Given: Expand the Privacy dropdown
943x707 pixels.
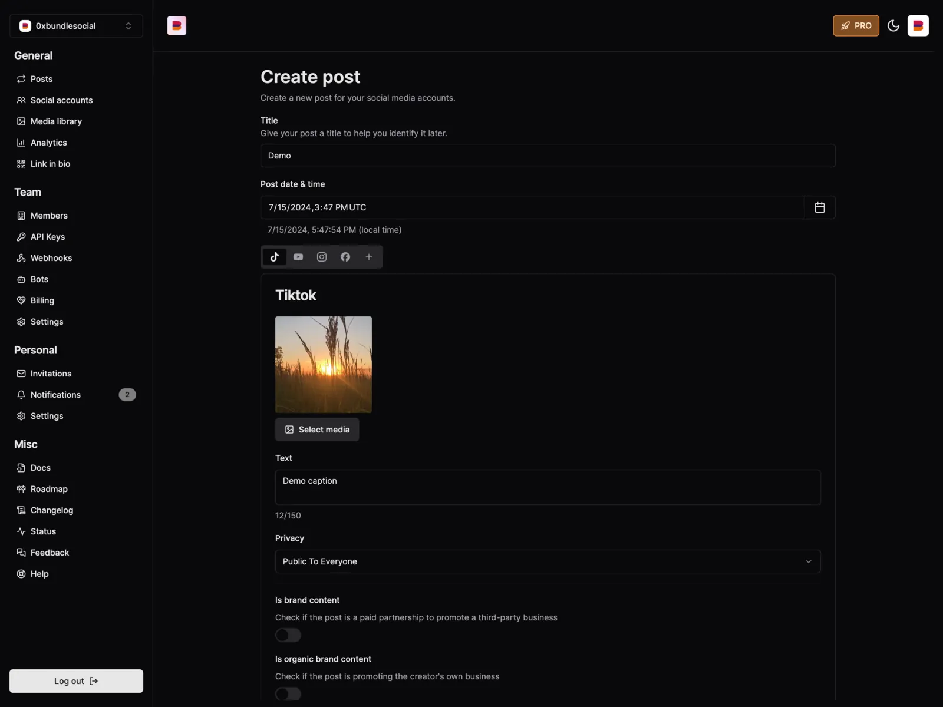Looking at the screenshot, I should tap(548, 561).
